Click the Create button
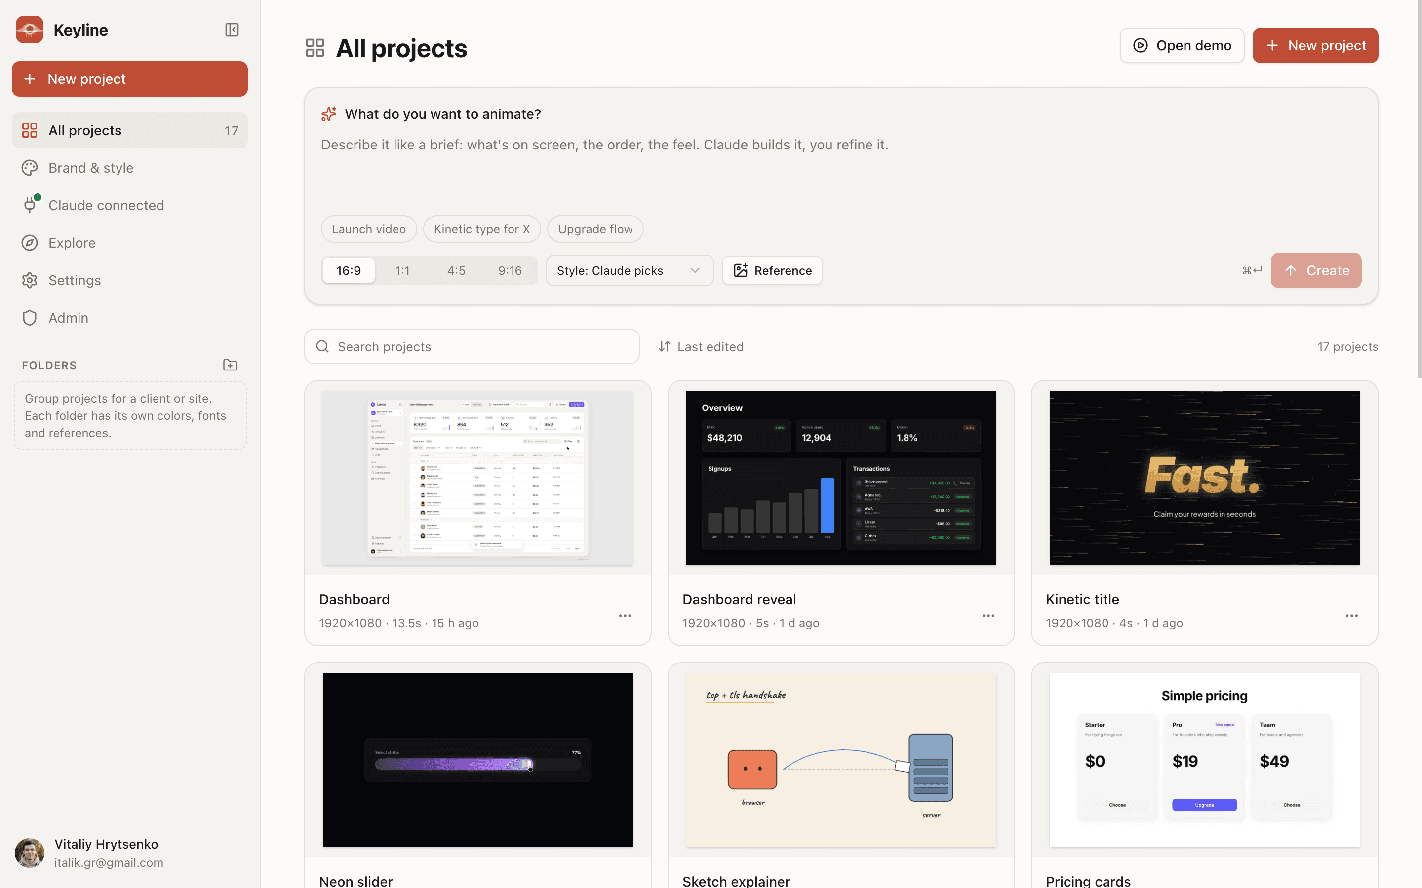1422x888 pixels. tap(1316, 270)
